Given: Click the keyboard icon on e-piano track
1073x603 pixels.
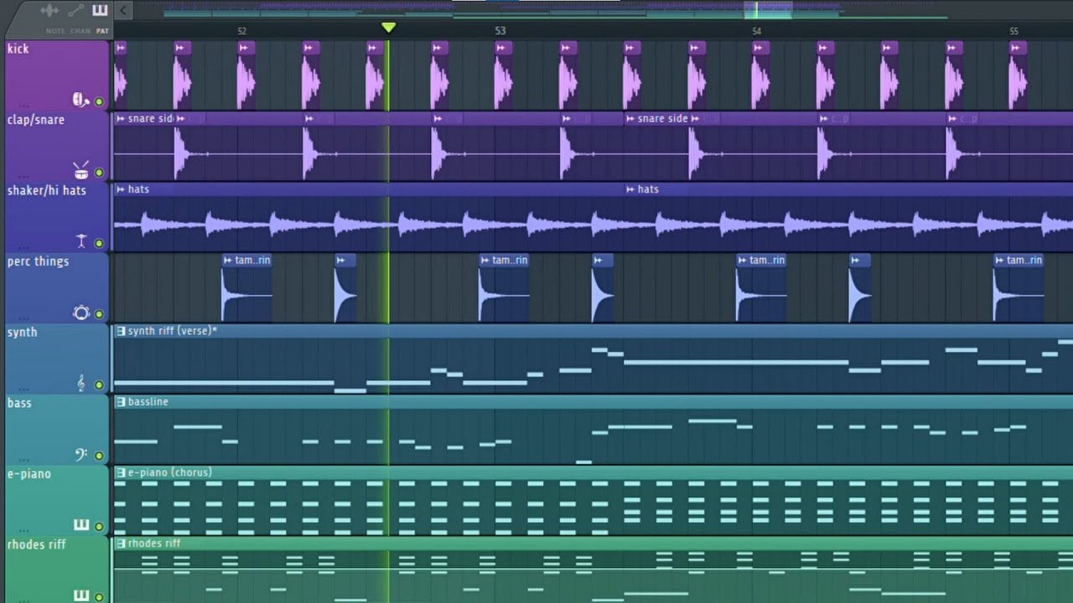Looking at the screenshot, I should (x=81, y=525).
